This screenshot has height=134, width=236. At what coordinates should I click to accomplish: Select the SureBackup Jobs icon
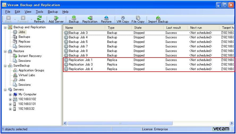[15, 80]
